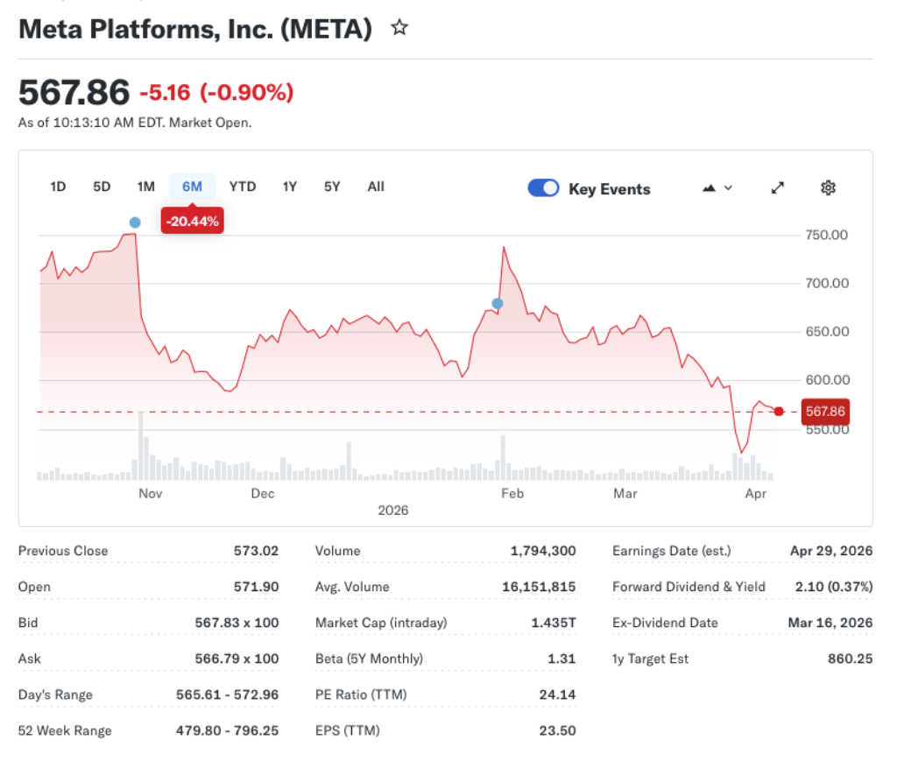Select the All time range tab

pos(376,187)
